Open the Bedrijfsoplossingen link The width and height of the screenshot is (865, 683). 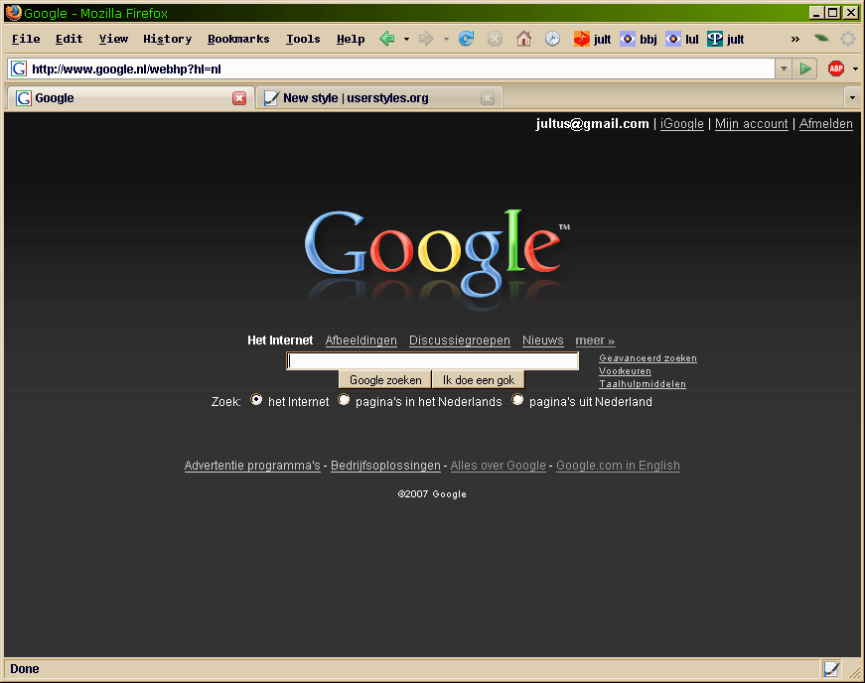coord(385,466)
